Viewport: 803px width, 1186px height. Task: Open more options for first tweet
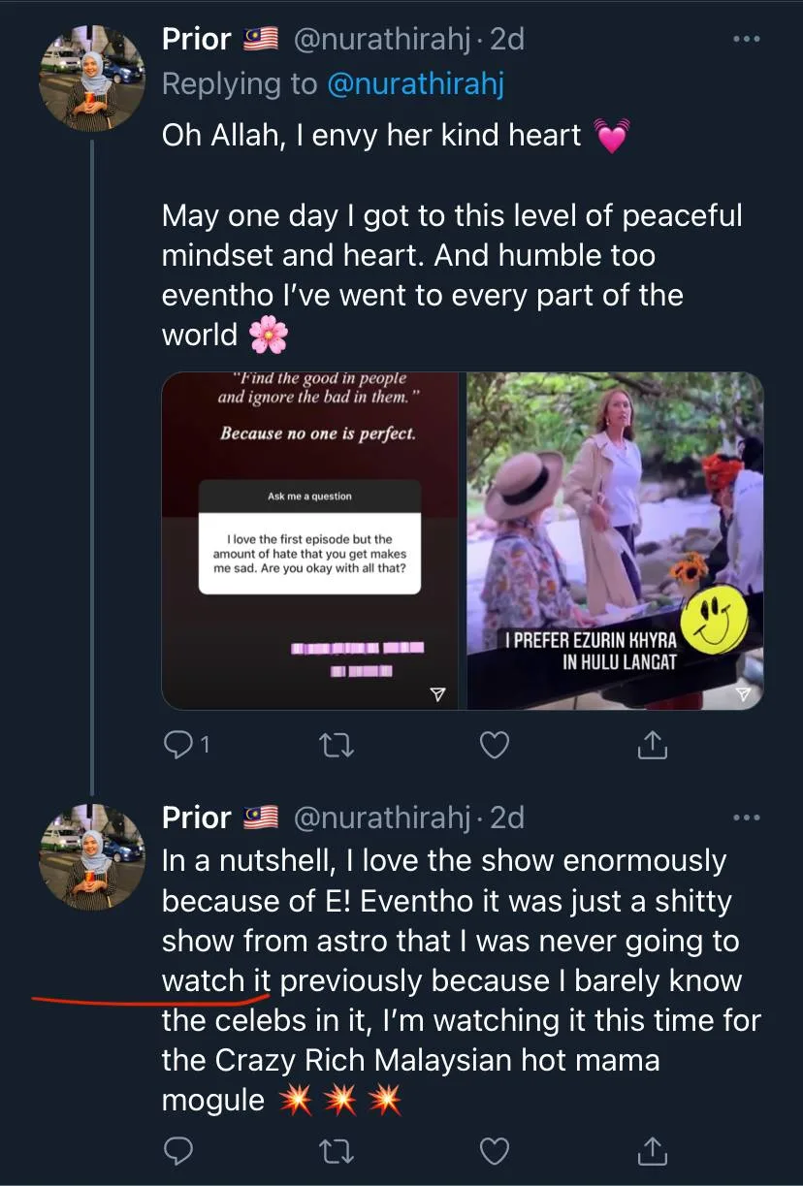point(746,40)
